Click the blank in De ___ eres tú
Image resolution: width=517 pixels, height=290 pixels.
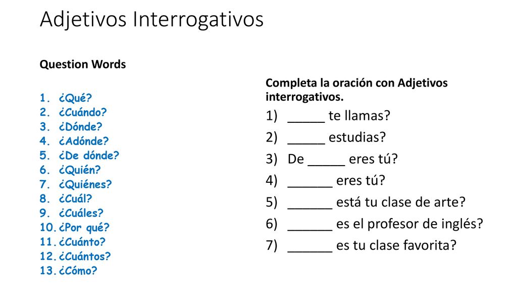point(327,162)
